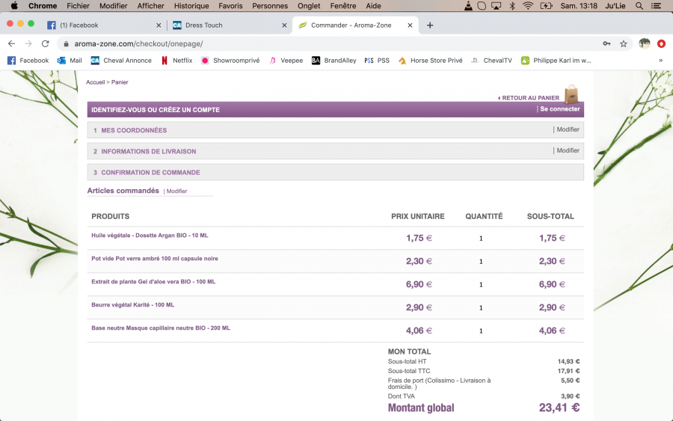Click the shopping bag icon near Retour au panier

point(571,94)
